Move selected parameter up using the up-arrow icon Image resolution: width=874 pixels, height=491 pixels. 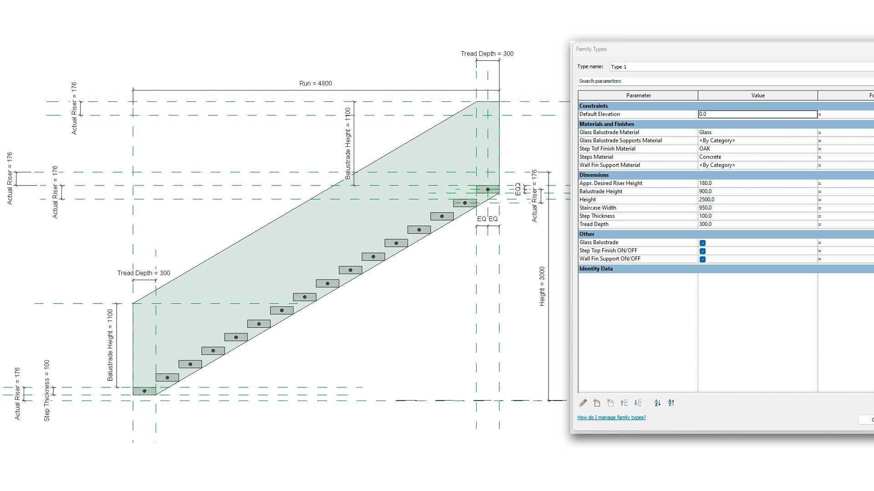point(624,403)
